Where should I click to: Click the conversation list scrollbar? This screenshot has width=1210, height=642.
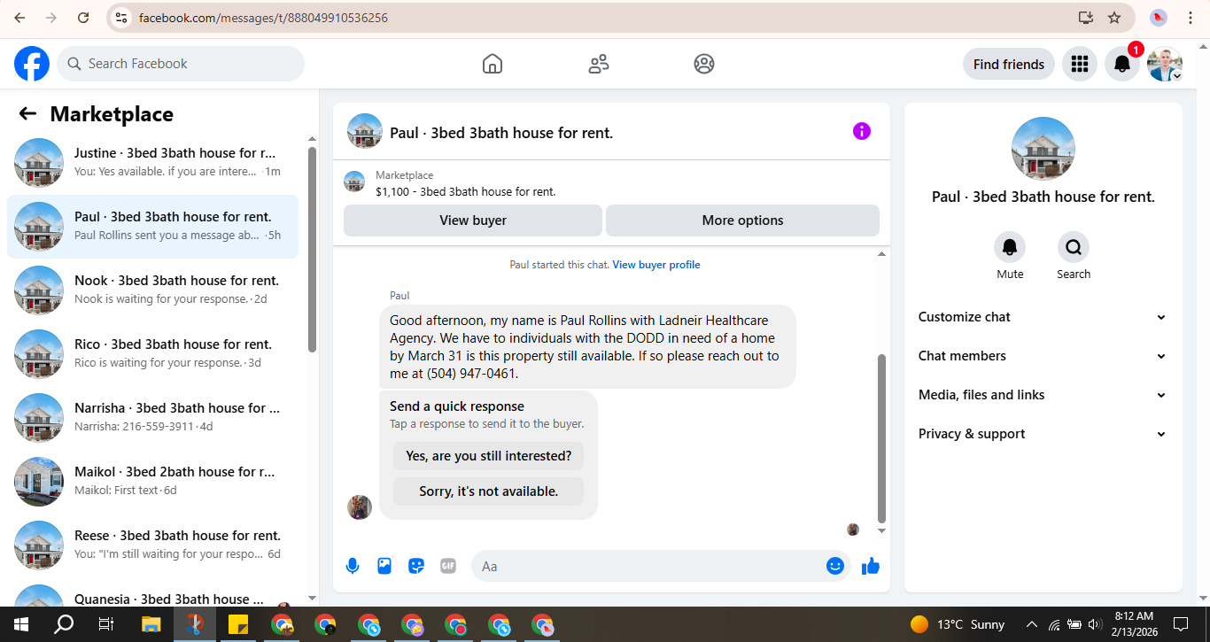coord(312,250)
